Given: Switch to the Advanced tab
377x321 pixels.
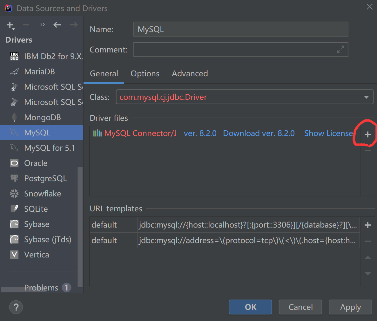Looking at the screenshot, I should tap(190, 73).
